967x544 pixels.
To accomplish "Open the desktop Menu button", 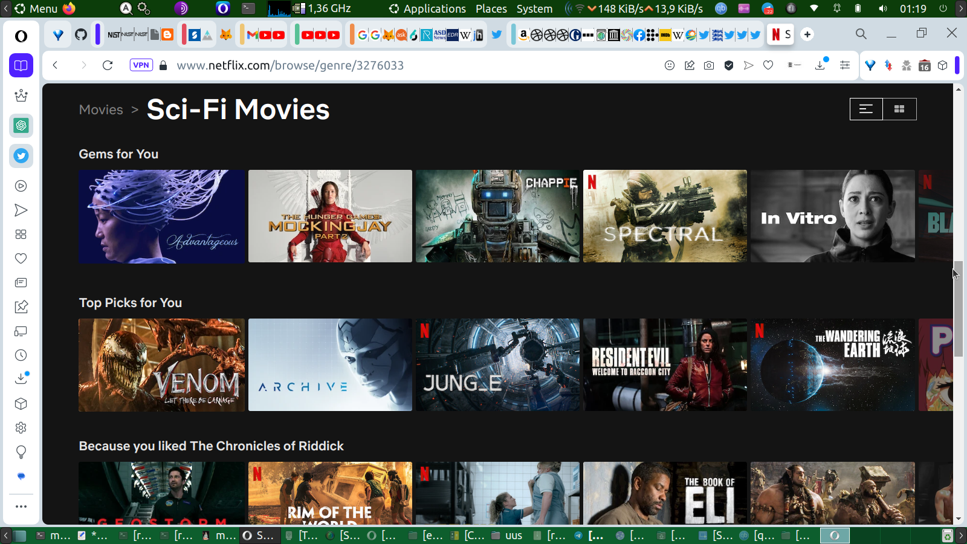I will pos(36,8).
